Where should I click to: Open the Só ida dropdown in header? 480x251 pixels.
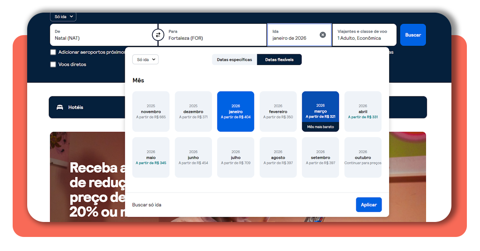[x=63, y=16]
